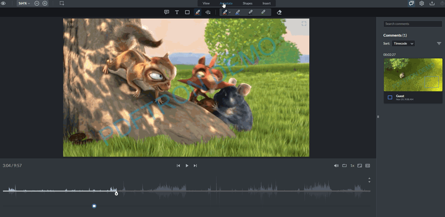Play the video
This screenshot has width=445, height=217.
pyautogui.click(x=187, y=165)
